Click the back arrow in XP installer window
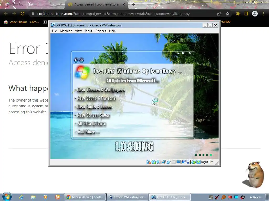 click(76, 60)
